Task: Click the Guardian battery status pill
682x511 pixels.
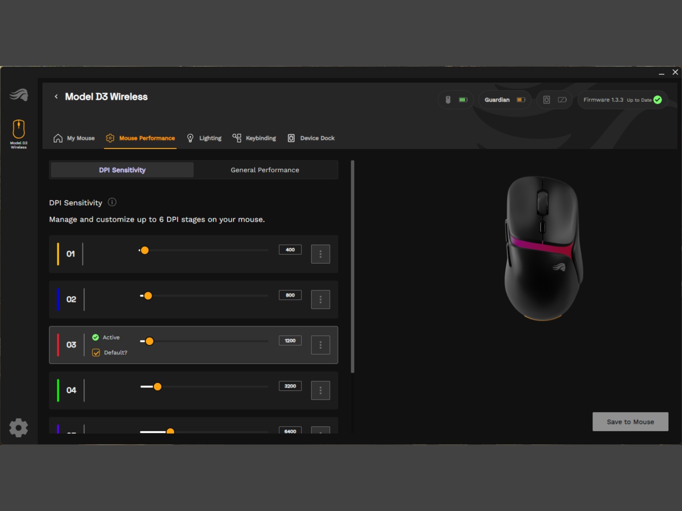Action: point(504,100)
